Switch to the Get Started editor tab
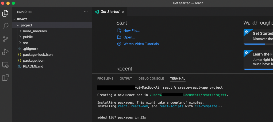This screenshot has height=122, width=273. pyautogui.click(x=109, y=12)
